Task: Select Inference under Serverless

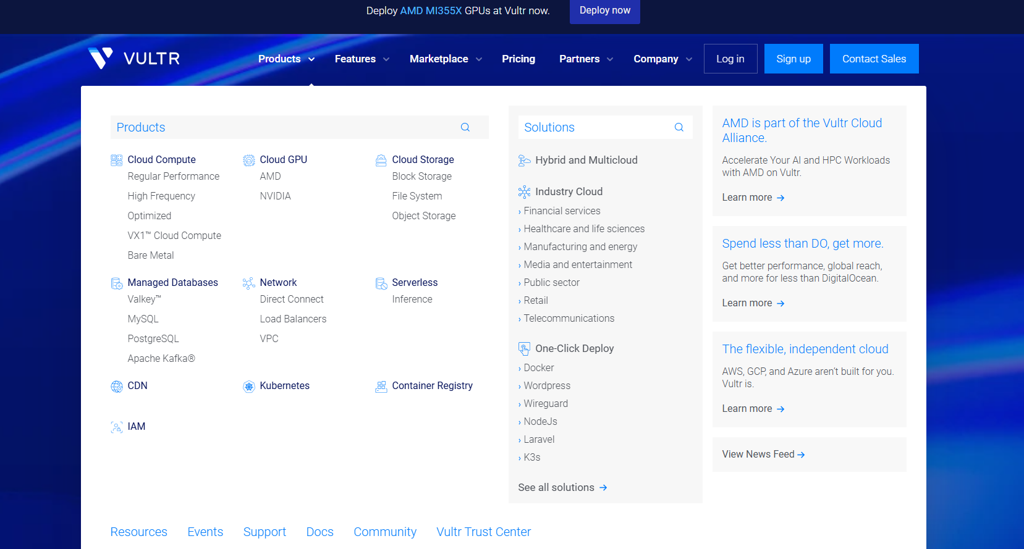Action: click(412, 299)
